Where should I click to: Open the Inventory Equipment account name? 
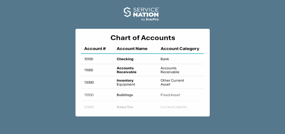coord(126,82)
